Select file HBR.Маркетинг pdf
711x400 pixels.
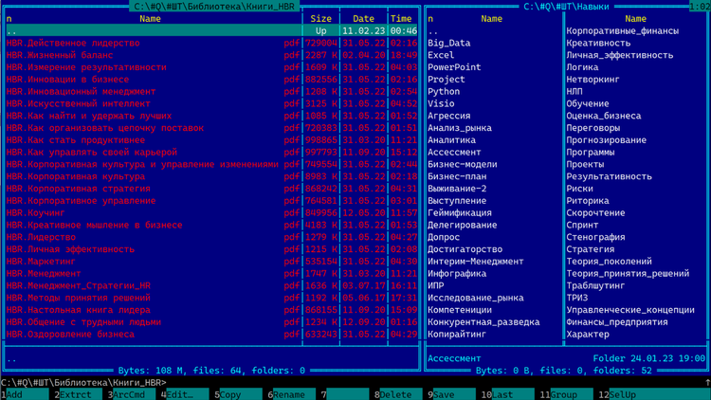pyautogui.click(x=211, y=262)
